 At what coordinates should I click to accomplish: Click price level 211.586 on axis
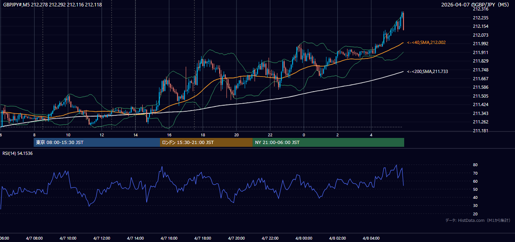point(480,87)
